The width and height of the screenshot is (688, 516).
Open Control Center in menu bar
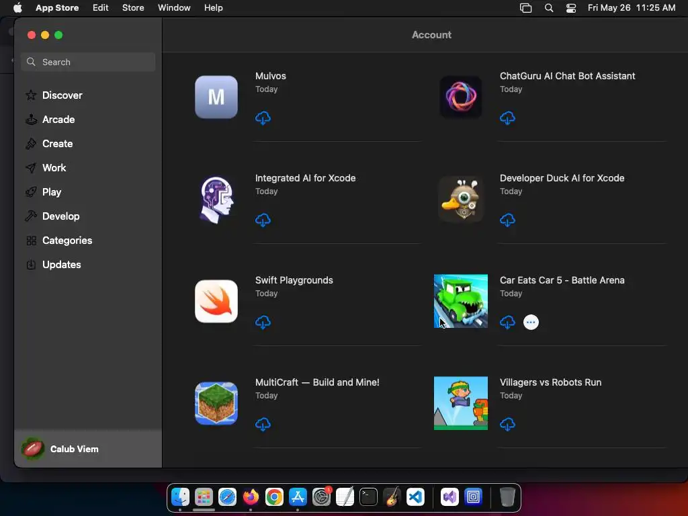pyautogui.click(x=571, y=7)
